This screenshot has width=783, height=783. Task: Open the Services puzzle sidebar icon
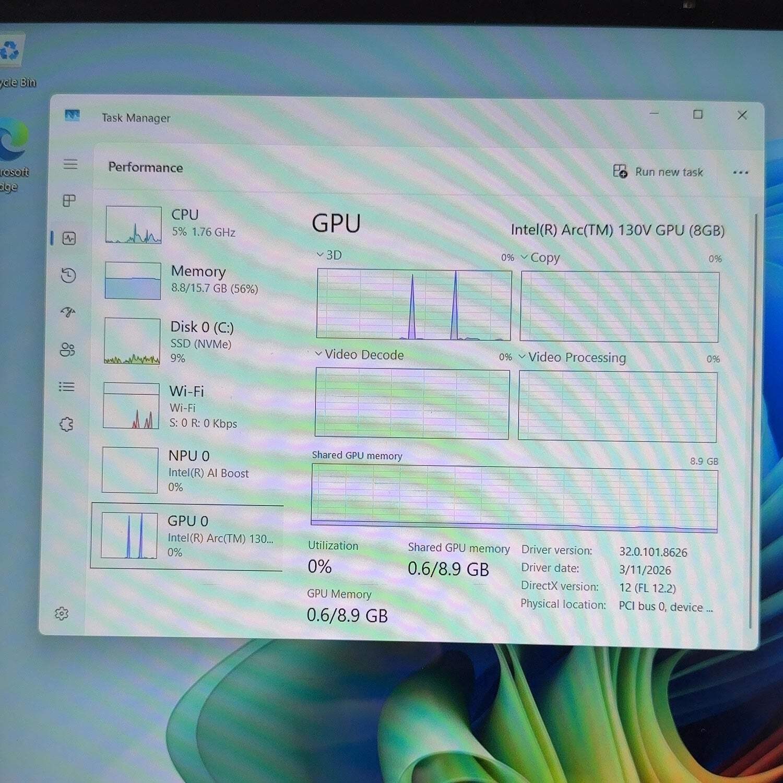[x=66, y=424]
